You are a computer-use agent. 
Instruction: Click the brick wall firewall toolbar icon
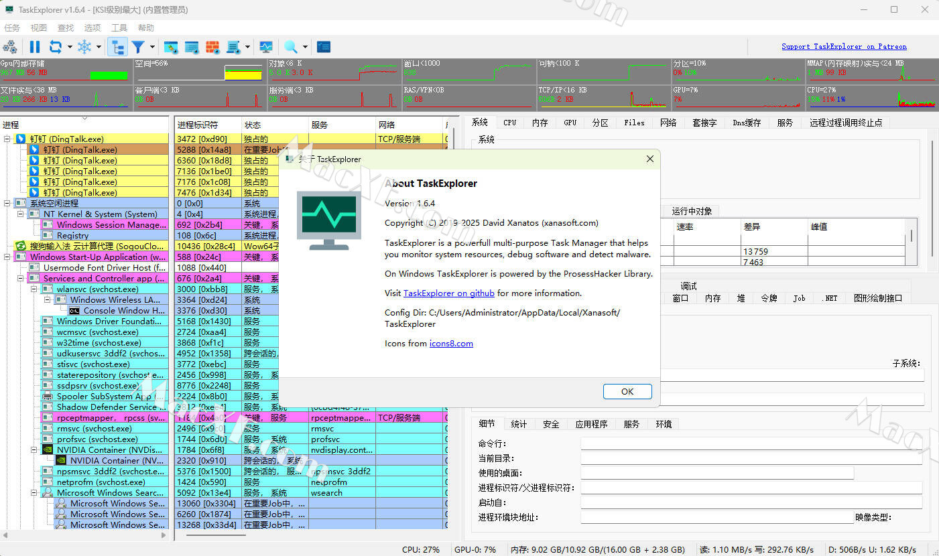[x=212, y=47]
